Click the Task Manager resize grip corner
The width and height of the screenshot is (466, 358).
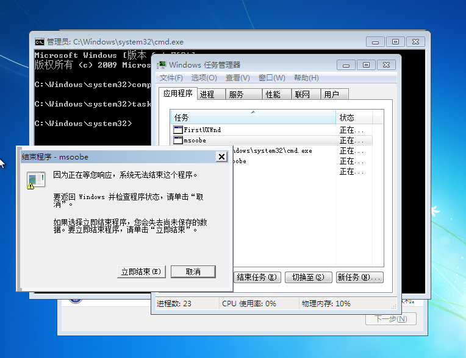(394, 307)
